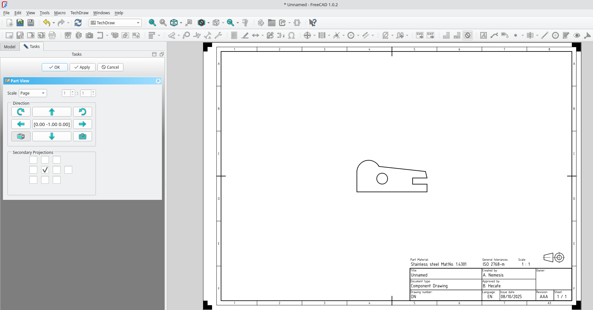Screen dimensions: 593x310
Task: Click the Export page as SVG icon
Action: 420,35
